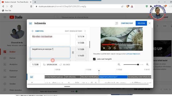This screenshot has height=96, width=172.
Task: Click URUNGKAN undo button
Action: (x=50, y=65)
